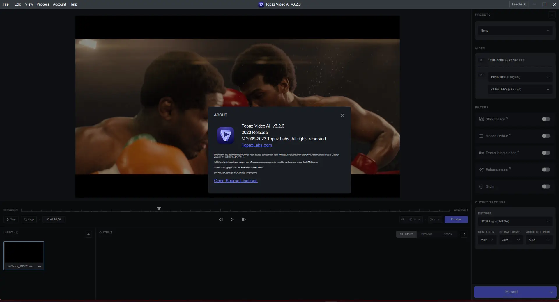Expand the Export options arrow
The image size is (559, 302).
(551, 292)
